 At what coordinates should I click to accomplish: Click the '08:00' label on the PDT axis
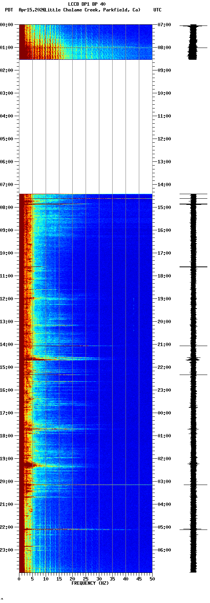pyautogui.click(x=6, y=207)
